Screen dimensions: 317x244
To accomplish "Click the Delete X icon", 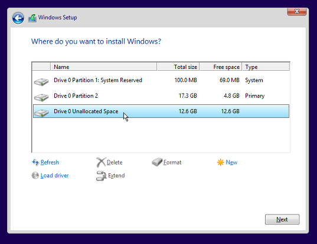I will 101,163.
